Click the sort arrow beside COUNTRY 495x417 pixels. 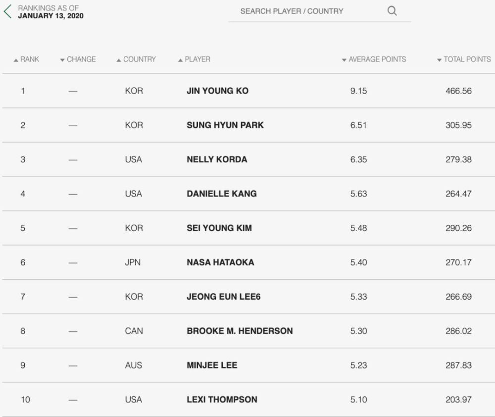click(x=119, y=60)
